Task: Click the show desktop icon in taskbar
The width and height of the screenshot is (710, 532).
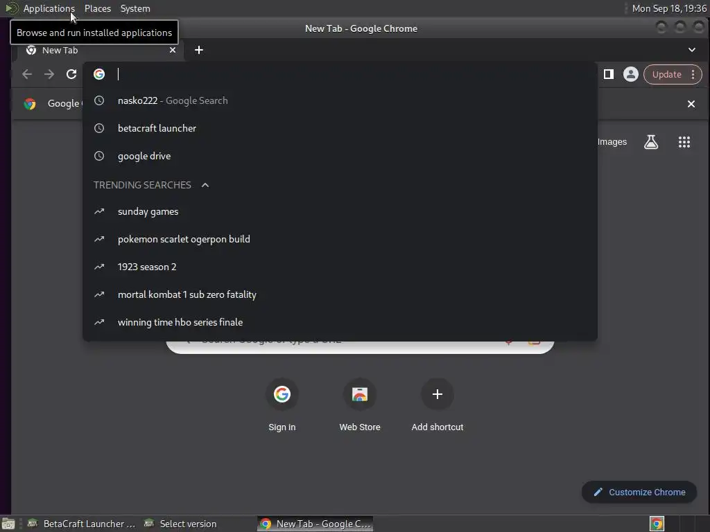Action: tap(8, 524)
